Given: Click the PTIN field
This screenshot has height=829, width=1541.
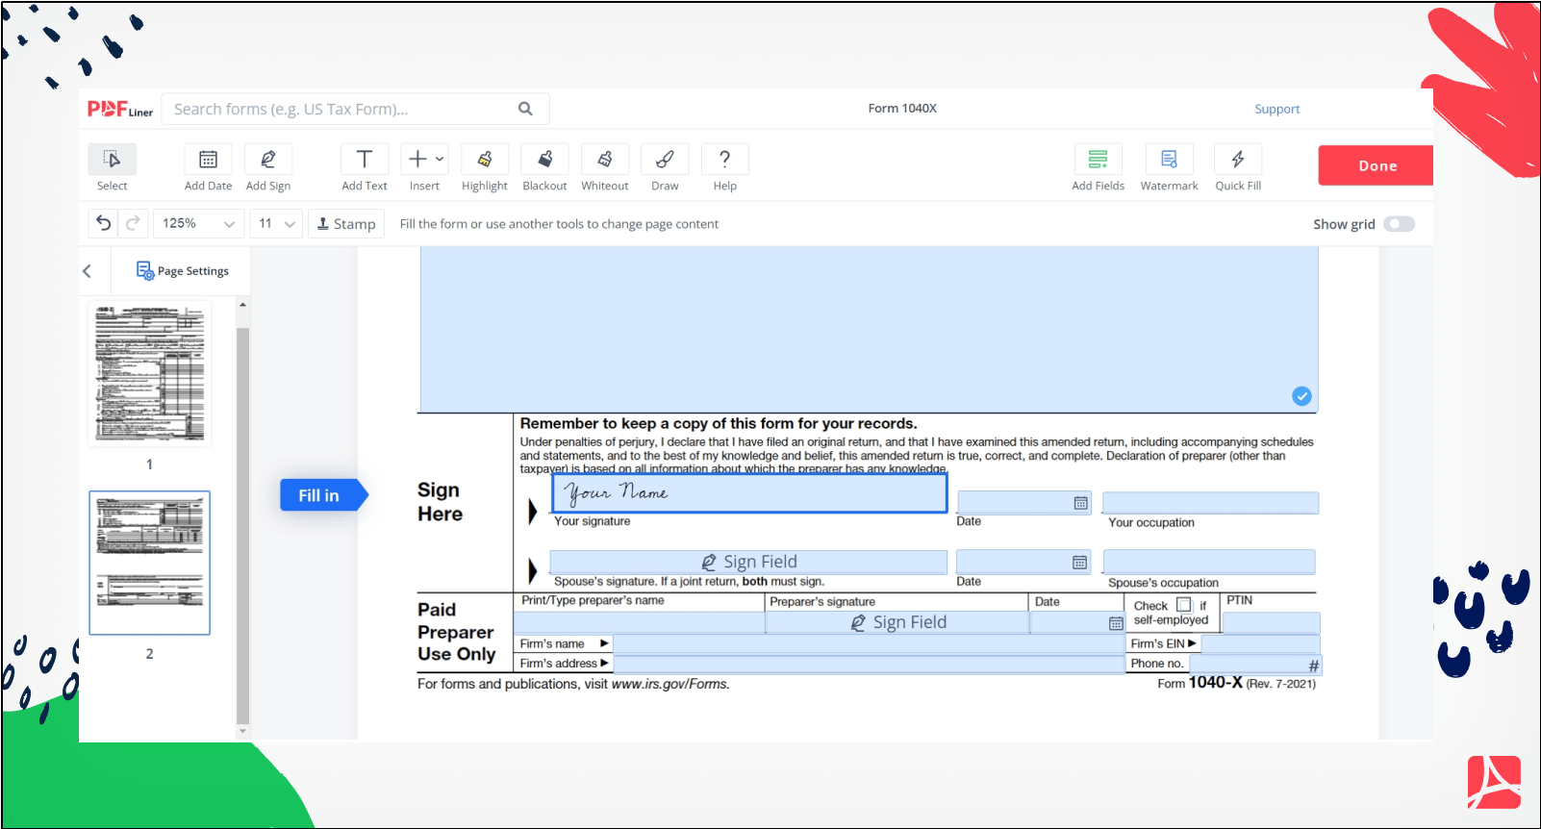Looking at the screenshot, I should point(1271,623).
